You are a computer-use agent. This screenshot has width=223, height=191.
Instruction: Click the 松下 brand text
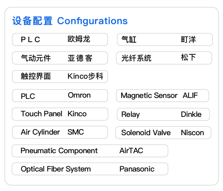point(188,58)
